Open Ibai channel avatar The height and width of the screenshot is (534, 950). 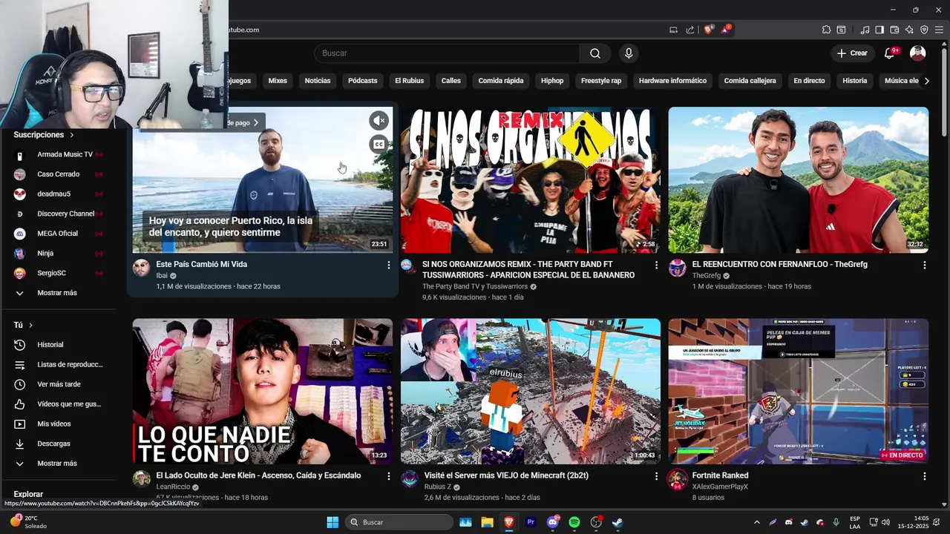[x=141, y=268]
